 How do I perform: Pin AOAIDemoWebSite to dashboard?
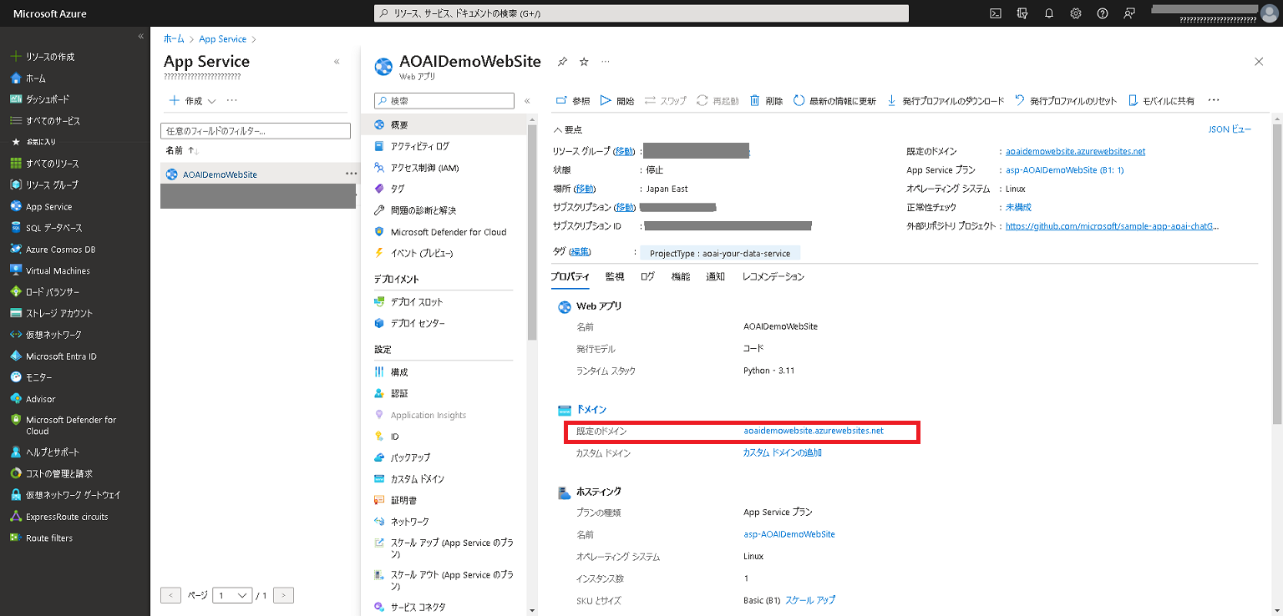pyautogui.click(x=562, y=62)
